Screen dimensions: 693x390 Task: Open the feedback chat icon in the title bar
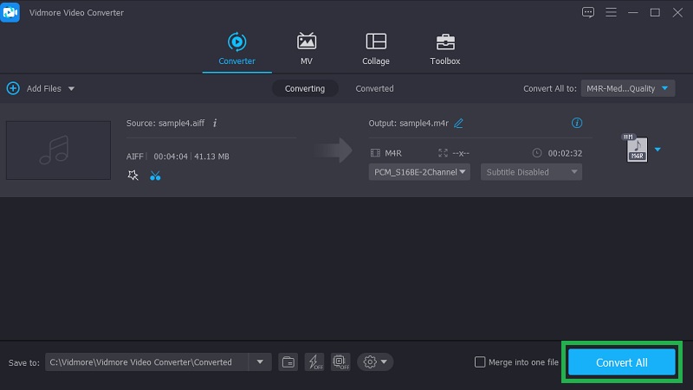coord(588,12)
